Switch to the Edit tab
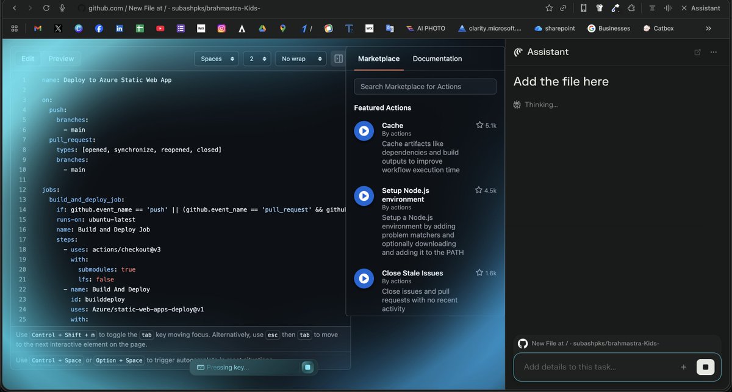The height and width of the screenshot is (392, 732). [x=28, y=59]
